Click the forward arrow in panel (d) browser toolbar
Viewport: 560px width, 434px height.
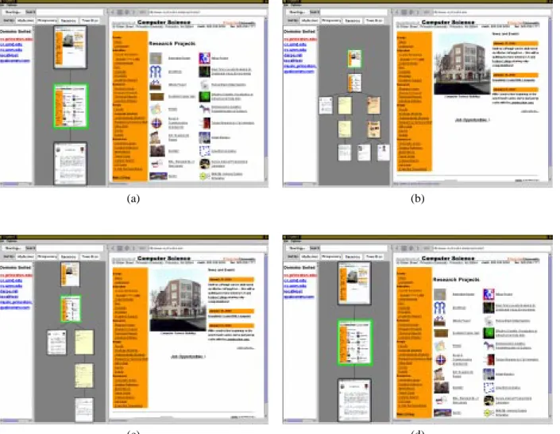[419, 248]
